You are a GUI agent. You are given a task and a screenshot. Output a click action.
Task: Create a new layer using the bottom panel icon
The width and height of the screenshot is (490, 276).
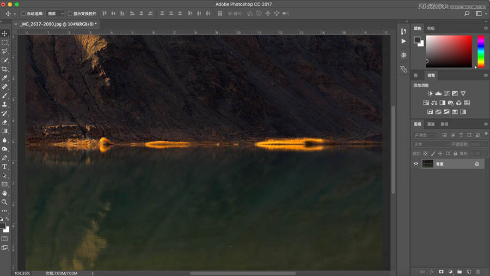(468, 271)
